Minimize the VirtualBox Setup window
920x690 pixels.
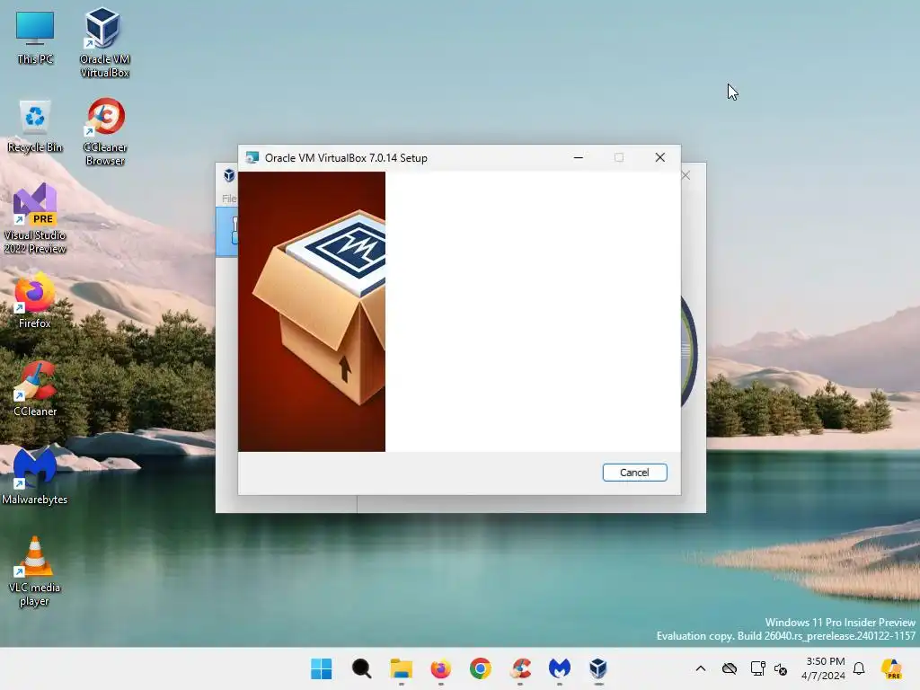578,157
